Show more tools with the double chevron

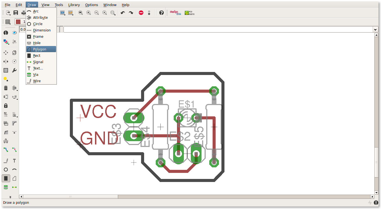10,197
